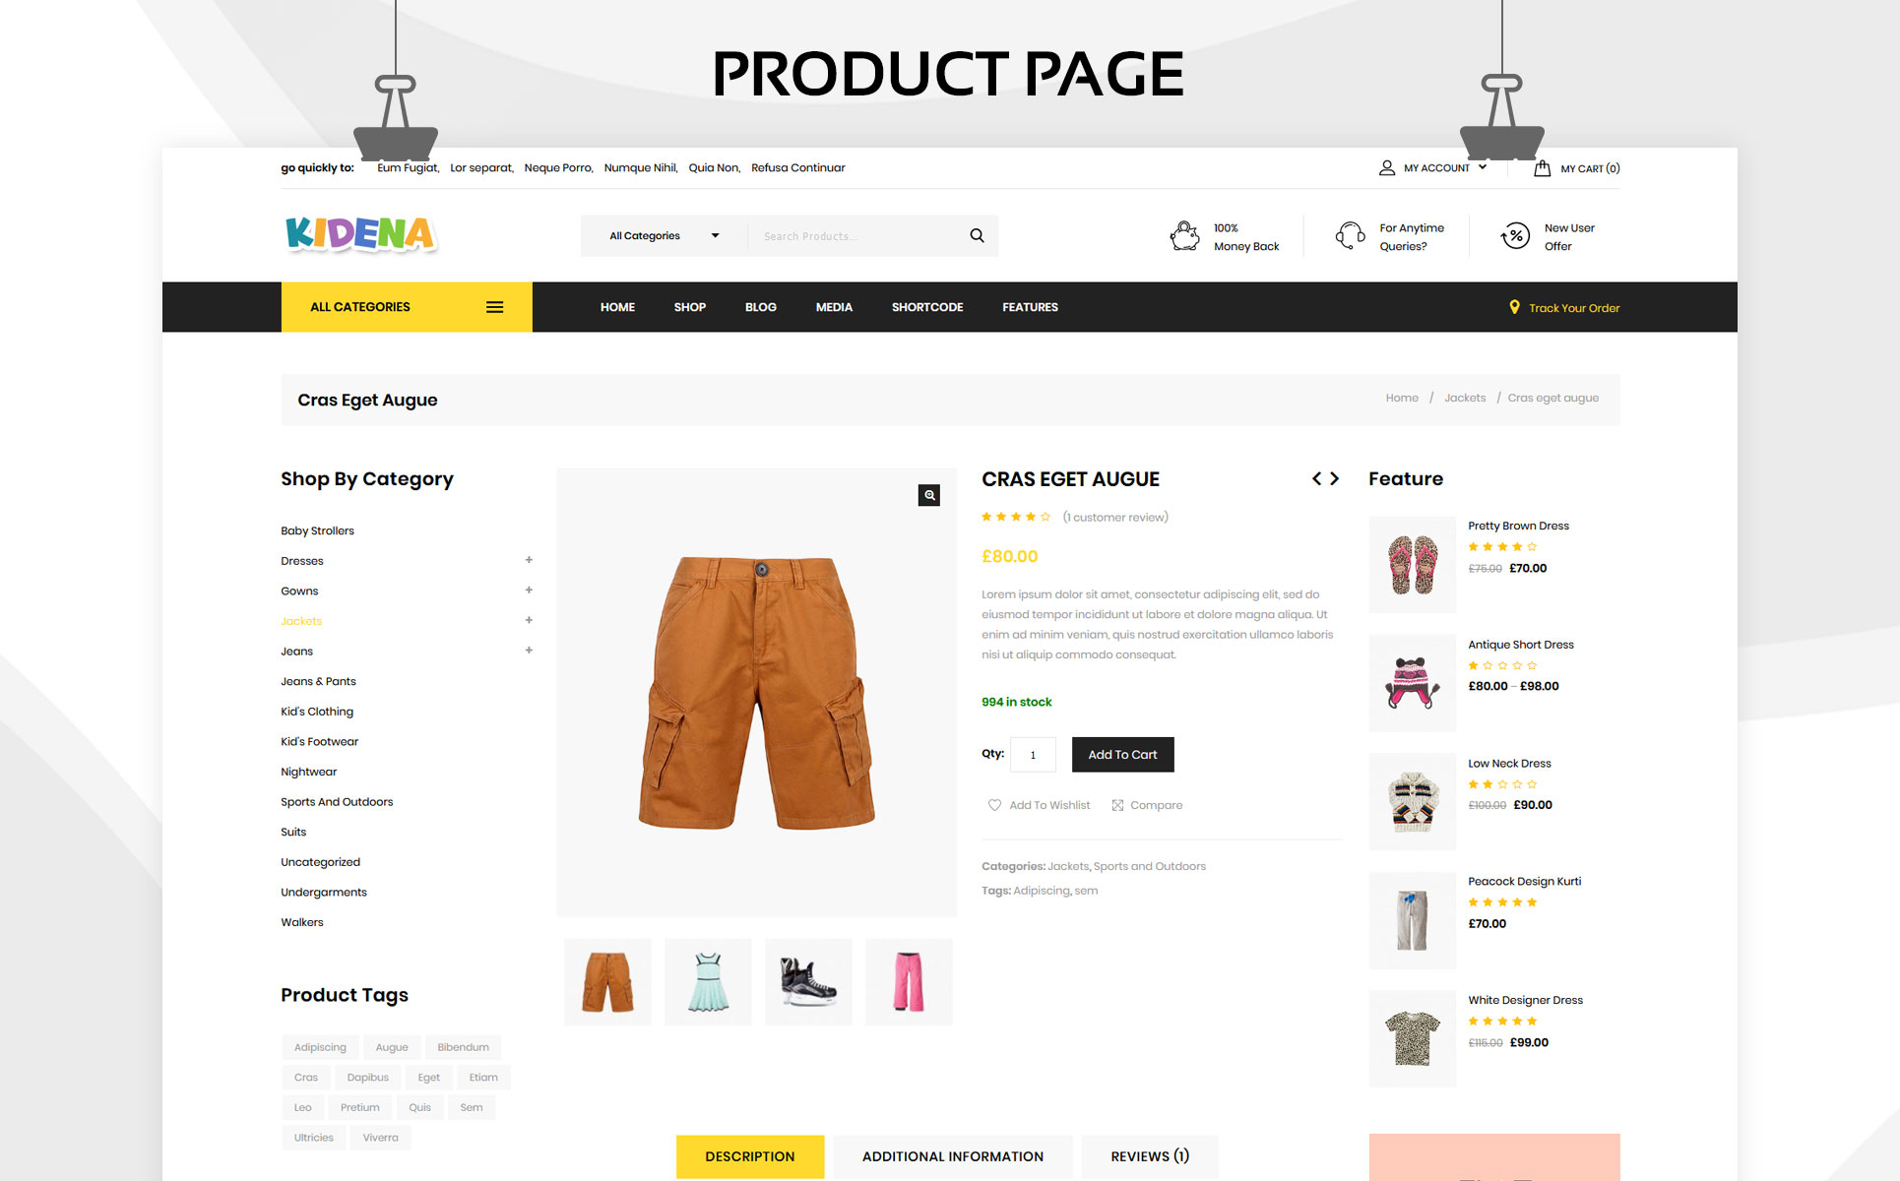Switch to the Additional Information tab
This screenshot has width=1900, height=1181.
coord(952,1156)
